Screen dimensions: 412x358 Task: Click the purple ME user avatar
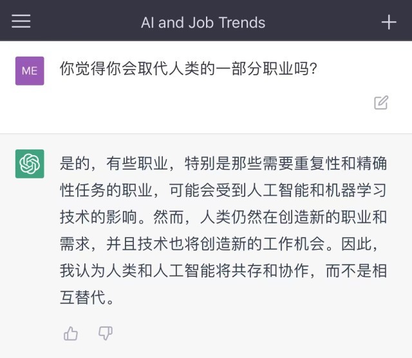[x=30, y=71]
